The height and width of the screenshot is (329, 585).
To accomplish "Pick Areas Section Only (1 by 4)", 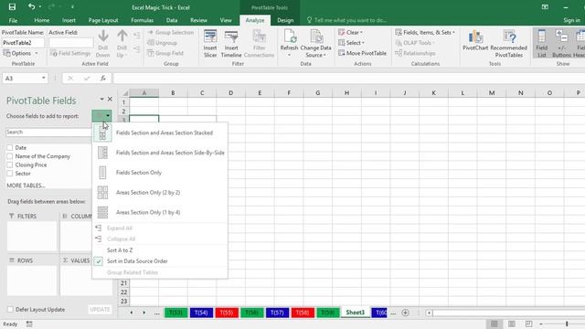I will (x=160, y=212).
